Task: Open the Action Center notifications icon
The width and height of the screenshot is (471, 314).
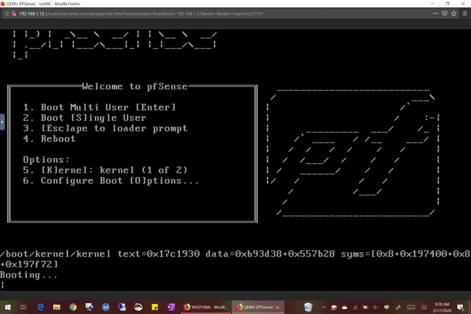Action: tap(461, 307)
